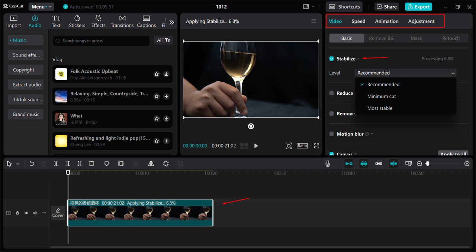Open the Remove BG sub-tab
Screen dimensions: 476x252
tap(381, 38)
